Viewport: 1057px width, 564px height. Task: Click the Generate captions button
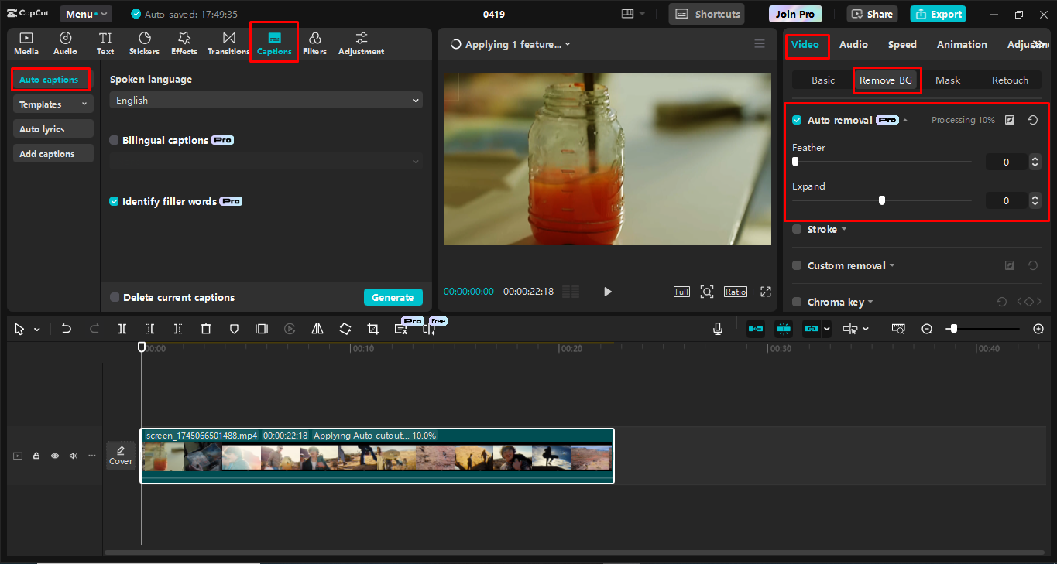pos(393,296)
